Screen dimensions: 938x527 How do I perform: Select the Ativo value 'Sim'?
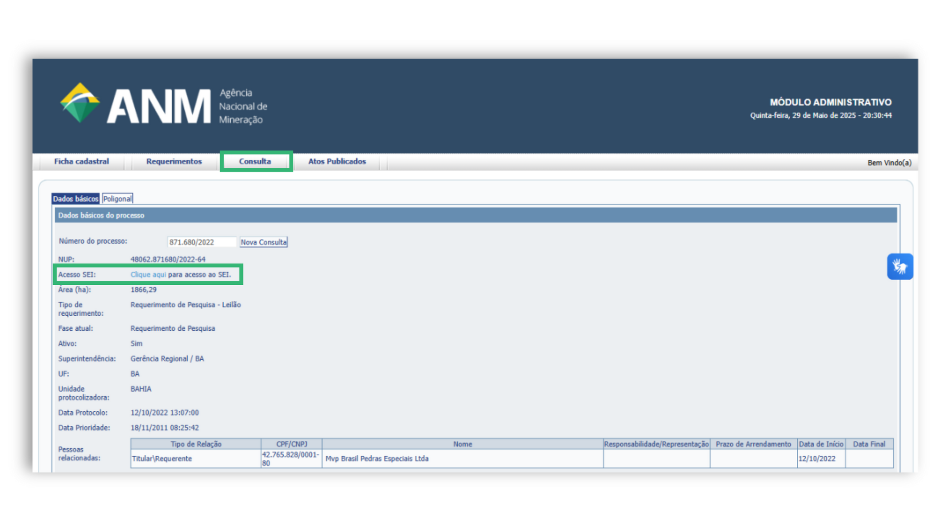(x=136, y=343)
